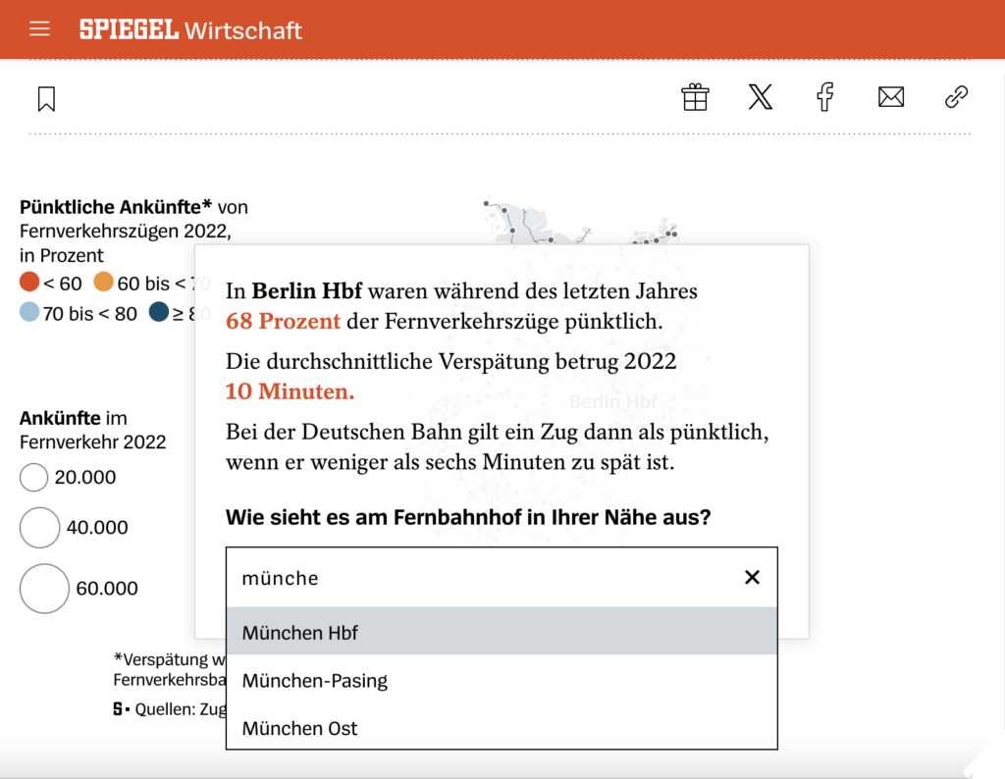Screen dimensions: 1005x779
Task: Click the faded 'Berlin Hbf' map label
Action: [612, 401]
